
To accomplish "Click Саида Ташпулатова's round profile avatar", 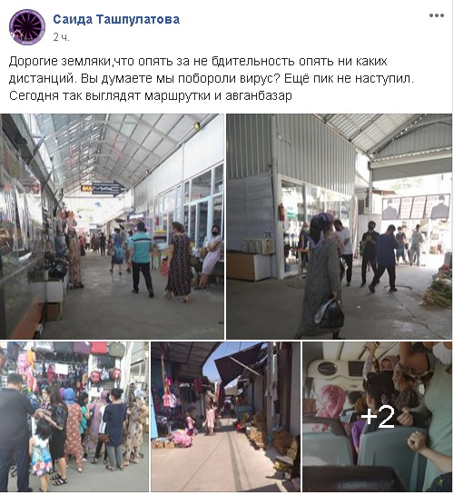I will (x=27, y=27).
